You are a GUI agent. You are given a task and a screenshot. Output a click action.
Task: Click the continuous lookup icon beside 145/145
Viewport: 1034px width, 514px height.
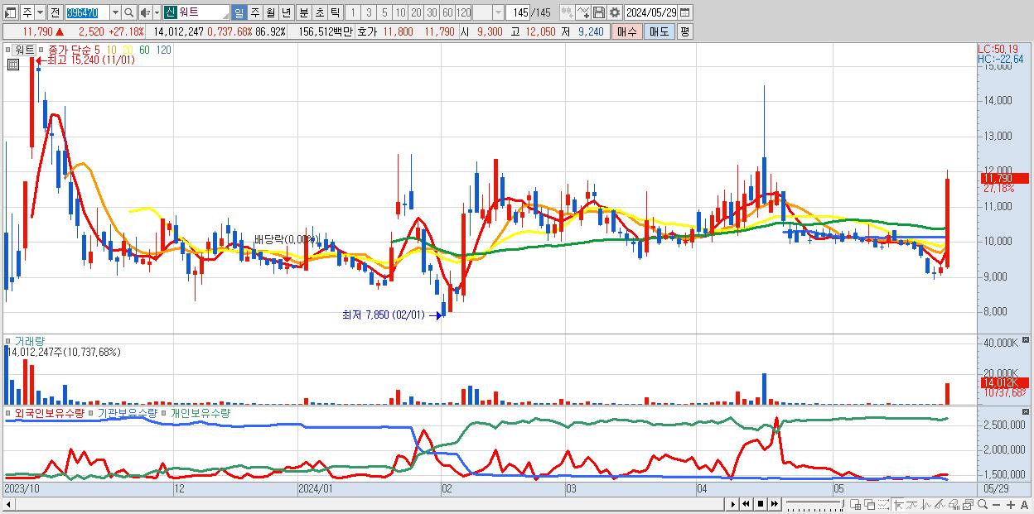567,13
